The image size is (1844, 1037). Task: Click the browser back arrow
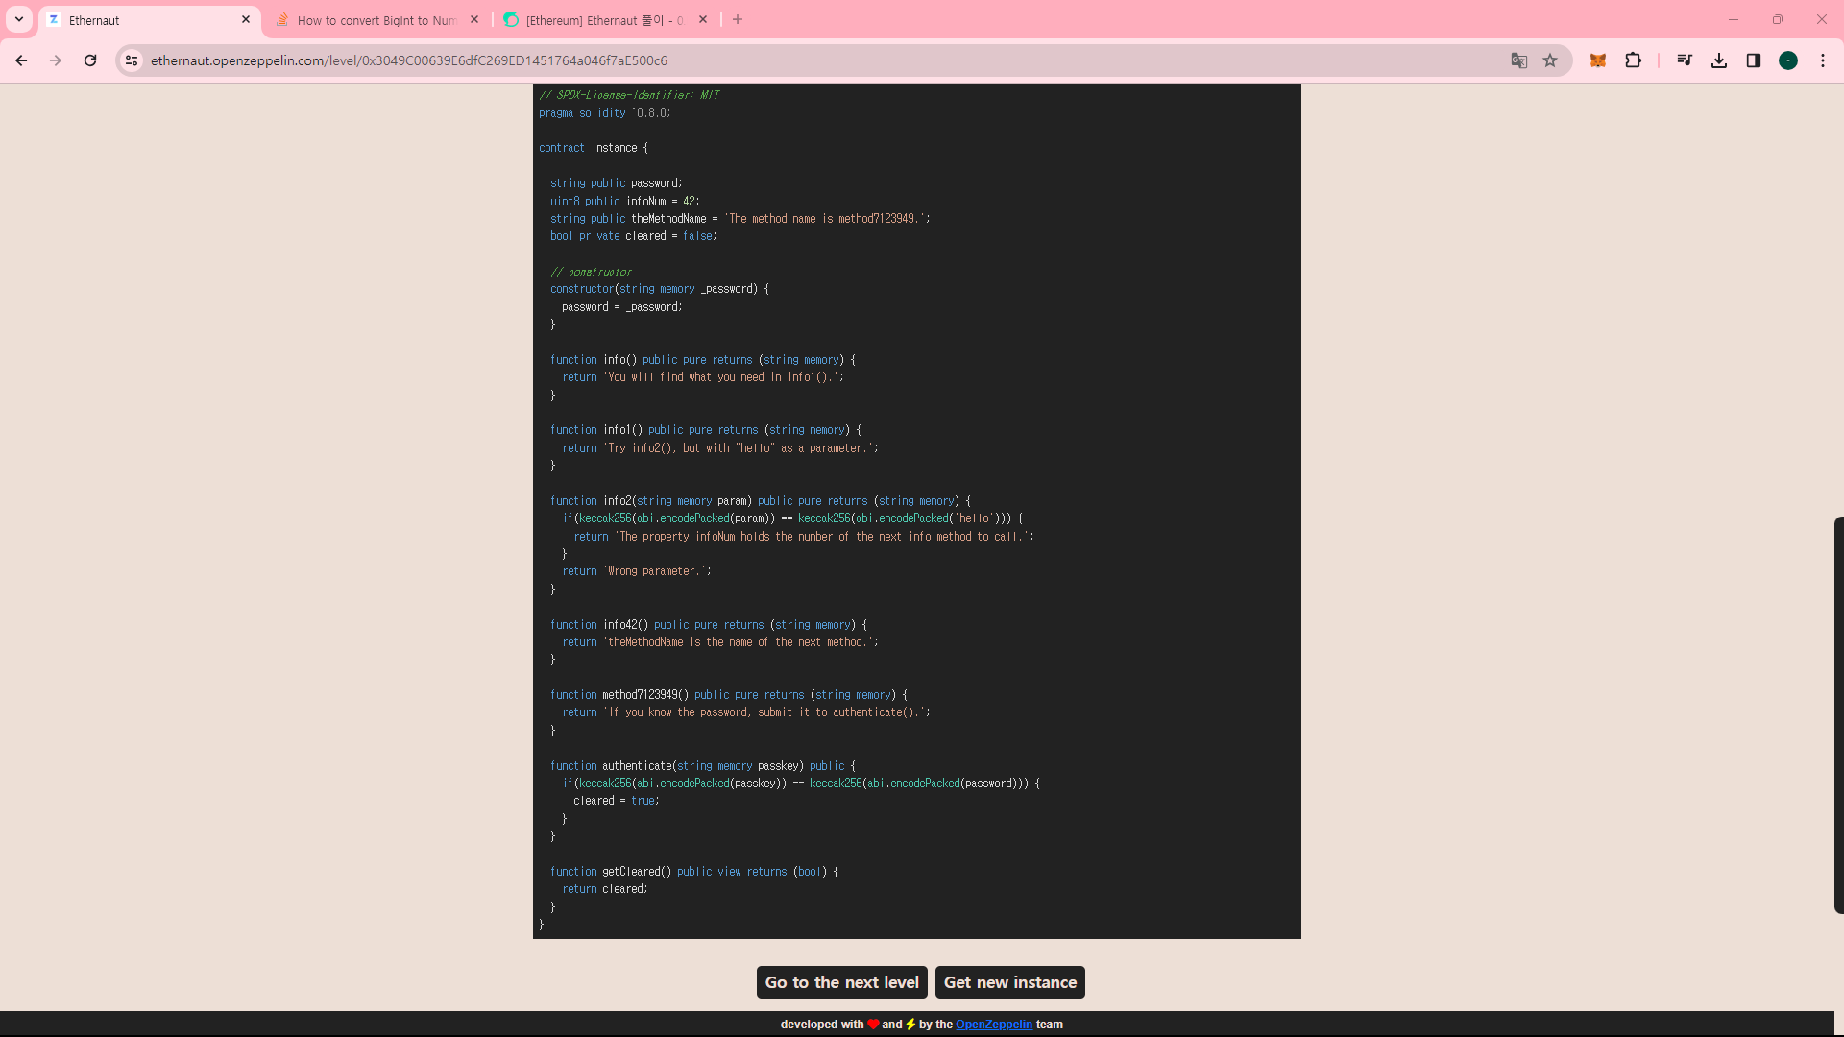click(21, 60)
